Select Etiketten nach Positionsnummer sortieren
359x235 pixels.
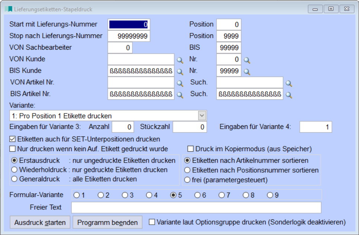tap(187, 170)
